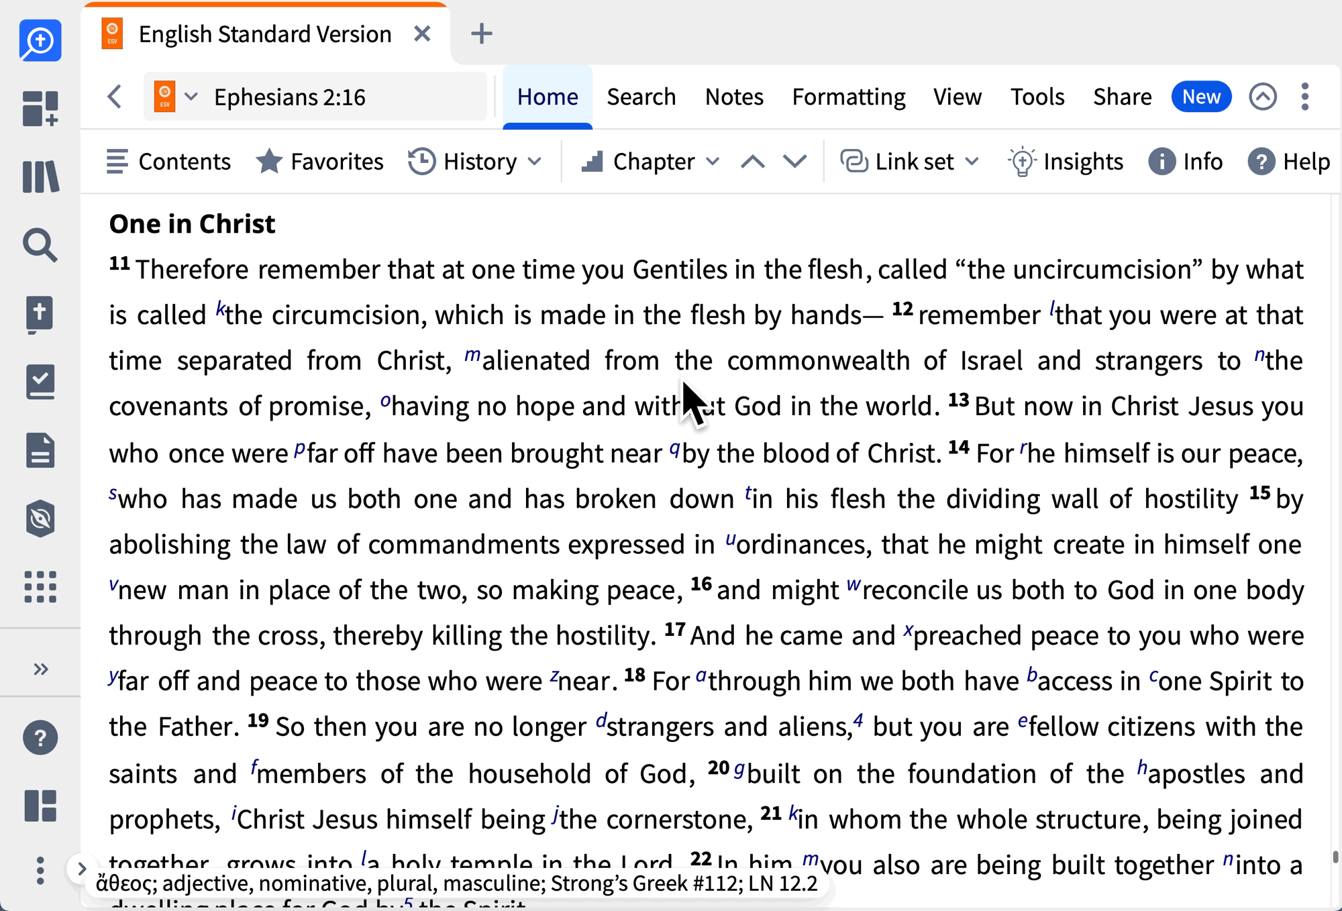Open the Share menu
Screen dimensions: 1342x911
(1119, 95)
